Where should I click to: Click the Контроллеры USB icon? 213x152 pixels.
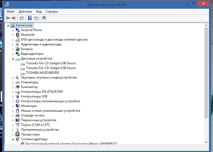point(18,96)
